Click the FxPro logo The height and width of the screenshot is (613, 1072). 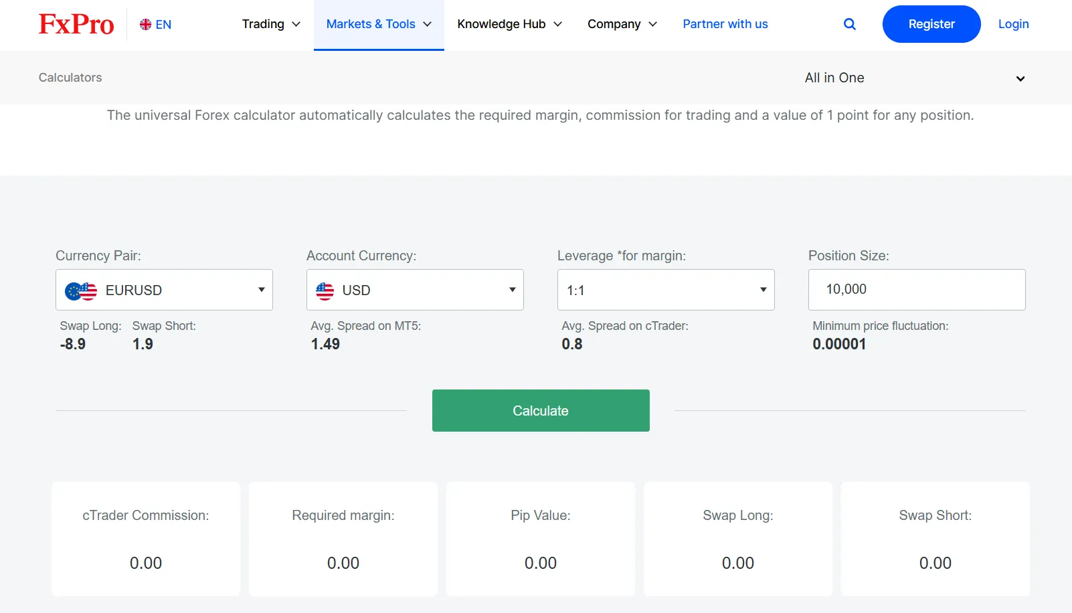click(x=76, y=24)
